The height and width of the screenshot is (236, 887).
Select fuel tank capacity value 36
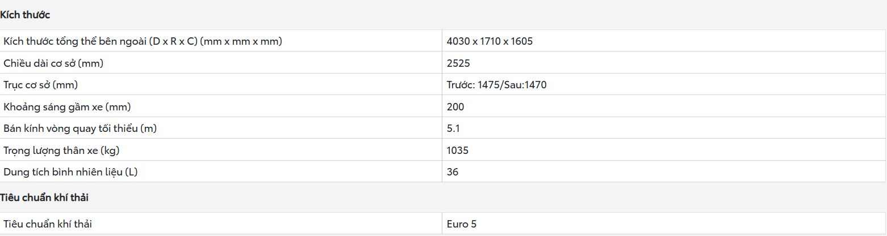[453, 171]
